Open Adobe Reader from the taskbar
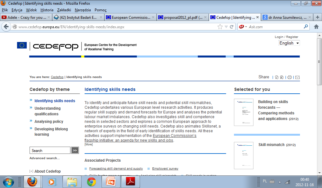 coord(130,182)
